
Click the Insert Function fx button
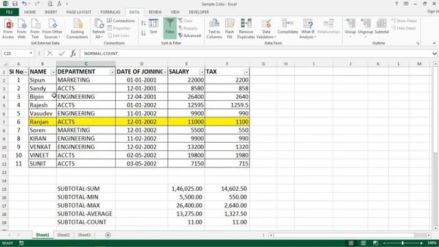pos(73,54)
